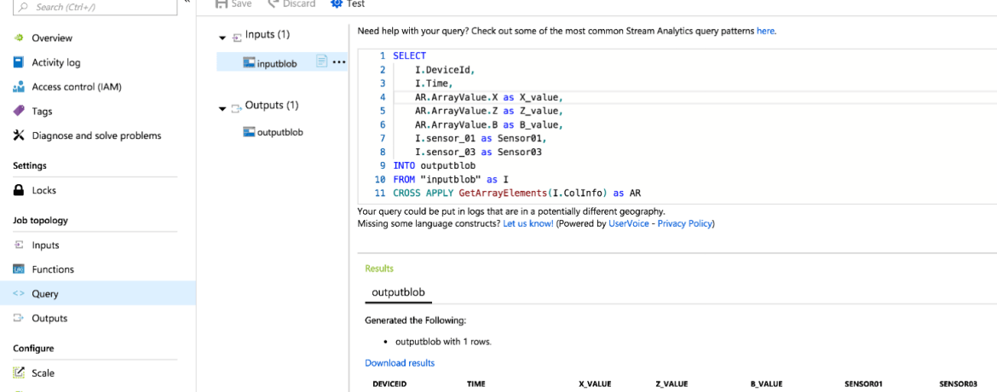
Task: Open Diagnose and solve problems
Action: tap(98, 135)
